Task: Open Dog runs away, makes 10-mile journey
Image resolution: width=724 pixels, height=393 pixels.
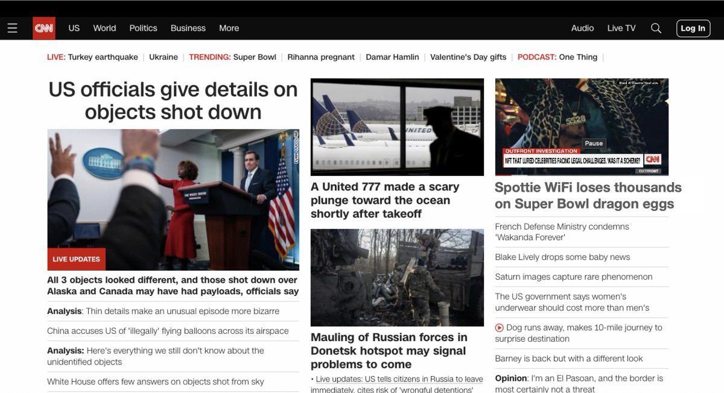Action: click(x=579, y=333)
